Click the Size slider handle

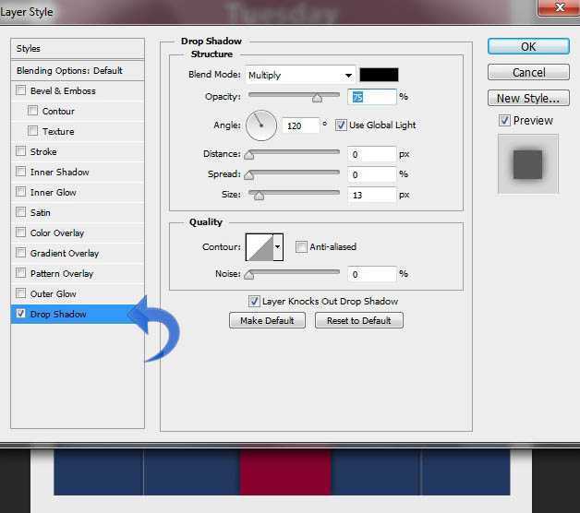259,196
